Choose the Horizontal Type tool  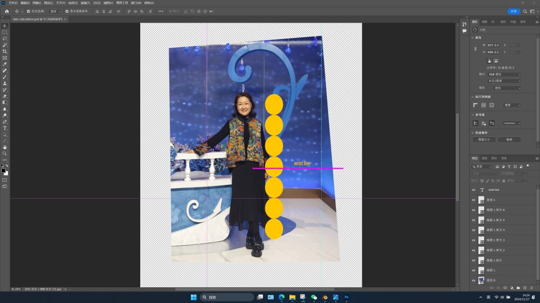(x=5, y=128)
